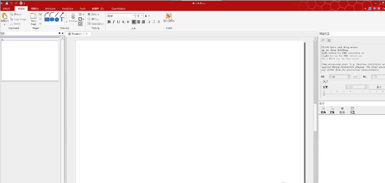Switch to the Home ribbon tab
The width and height of the screenshot is (385, 183).
(21, 8)
